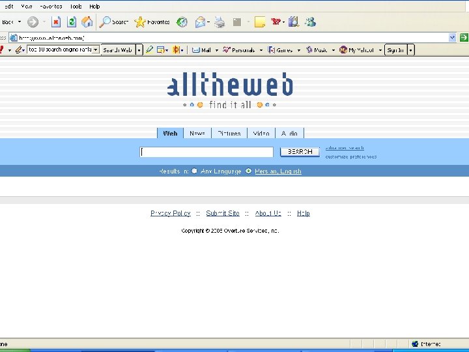Go to the Home page icon
469x352 pixels.
click(87, 22)
